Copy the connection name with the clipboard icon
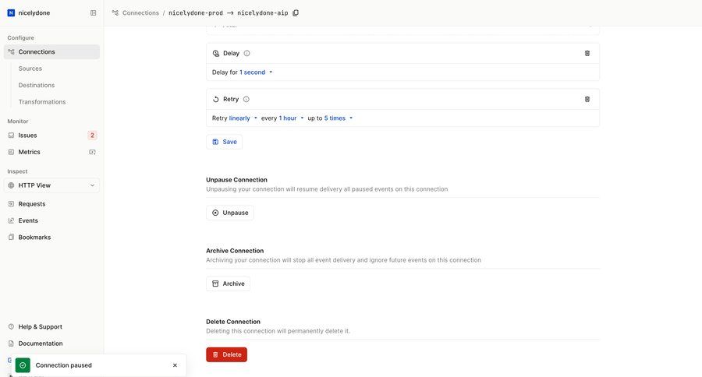 coord(296,13)
